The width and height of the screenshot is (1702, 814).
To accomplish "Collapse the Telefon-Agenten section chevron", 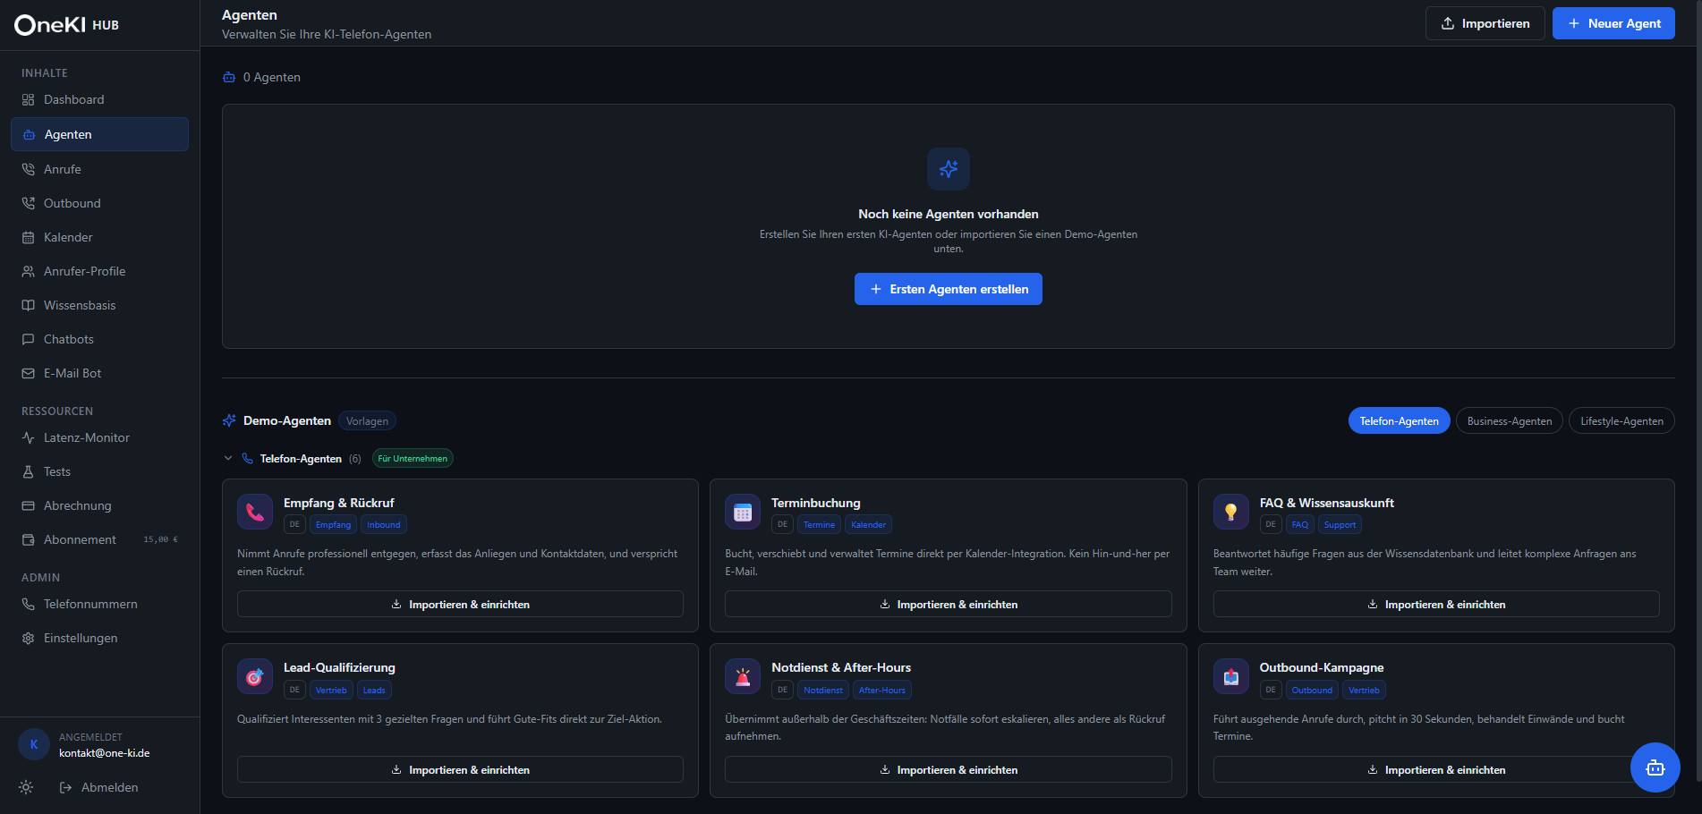I will pyautogui.click(x=228, y=458).
